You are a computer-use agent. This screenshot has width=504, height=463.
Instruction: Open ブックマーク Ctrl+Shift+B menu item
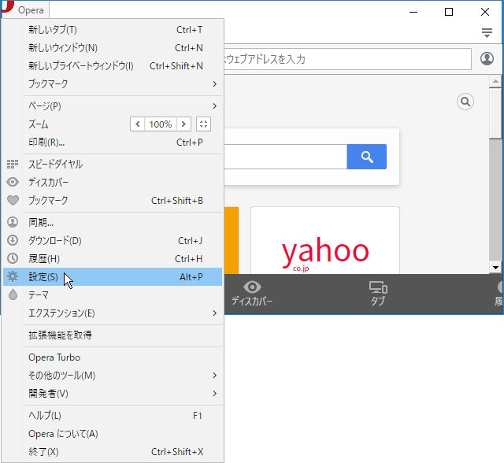113,201
